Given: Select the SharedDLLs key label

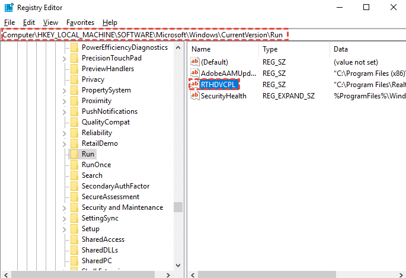Looking at the screenshot, I should (100, 250).
